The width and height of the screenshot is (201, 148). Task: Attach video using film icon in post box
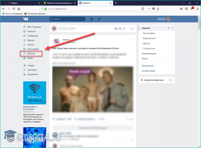coord(120,29)
